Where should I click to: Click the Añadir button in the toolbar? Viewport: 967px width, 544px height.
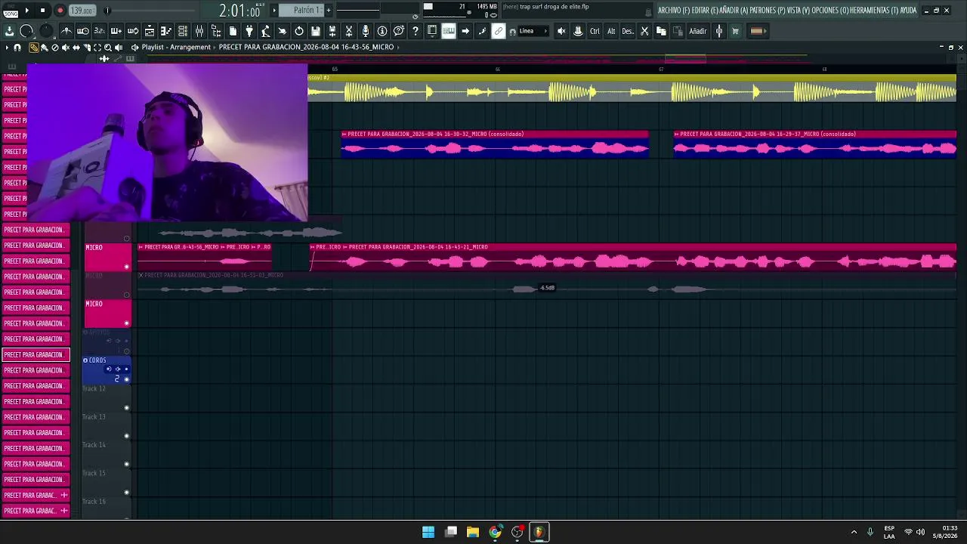(x=698, y=31)
